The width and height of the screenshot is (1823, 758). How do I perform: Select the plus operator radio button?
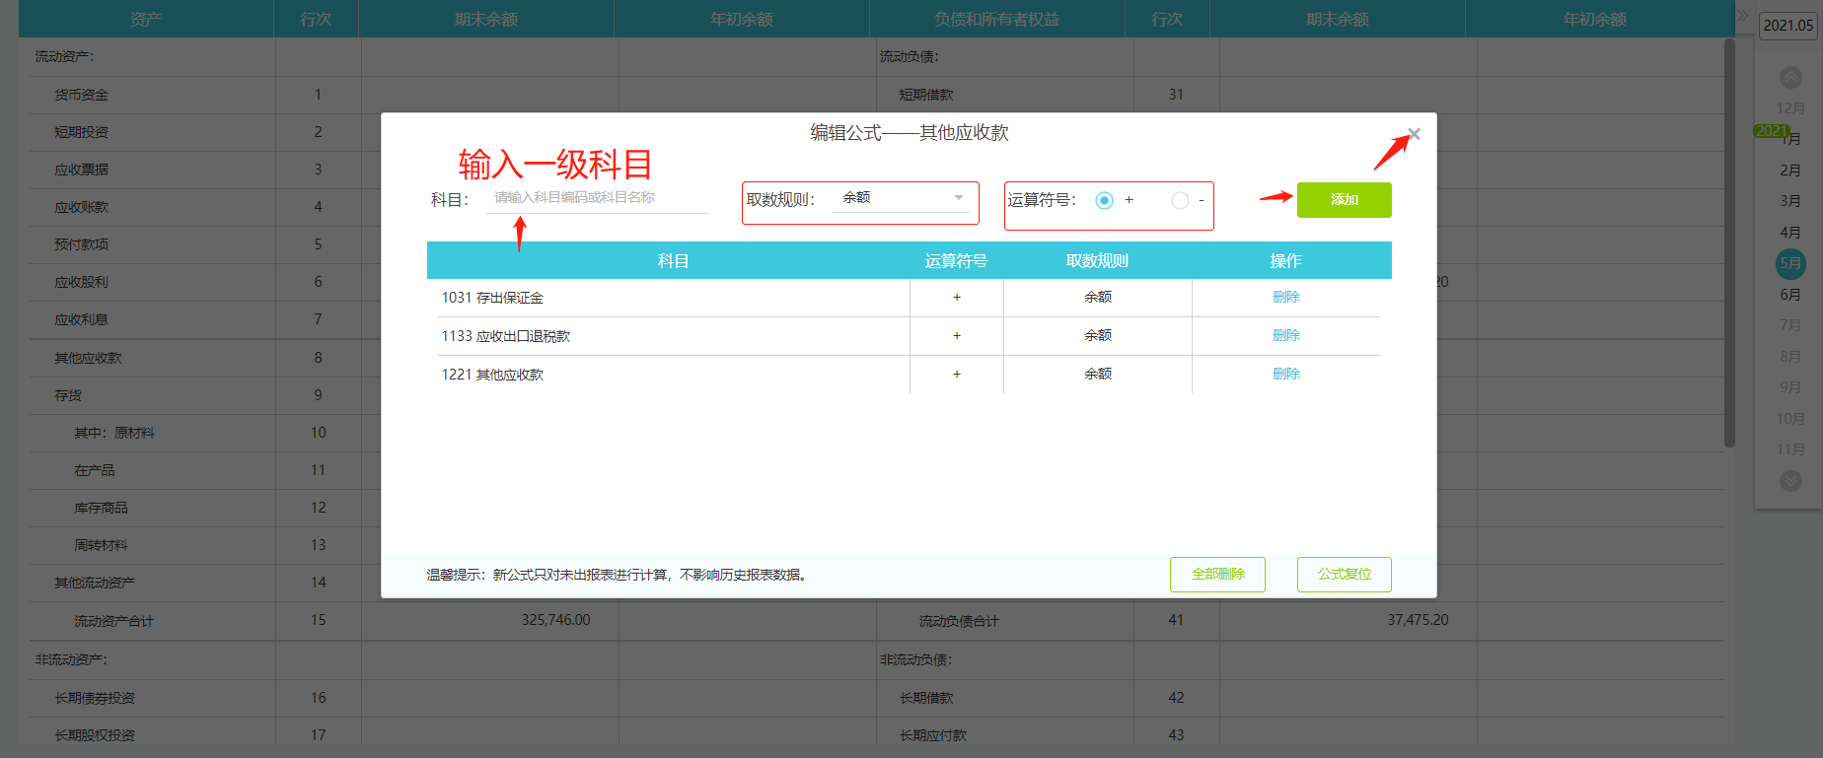click(x=1105, y=200)
